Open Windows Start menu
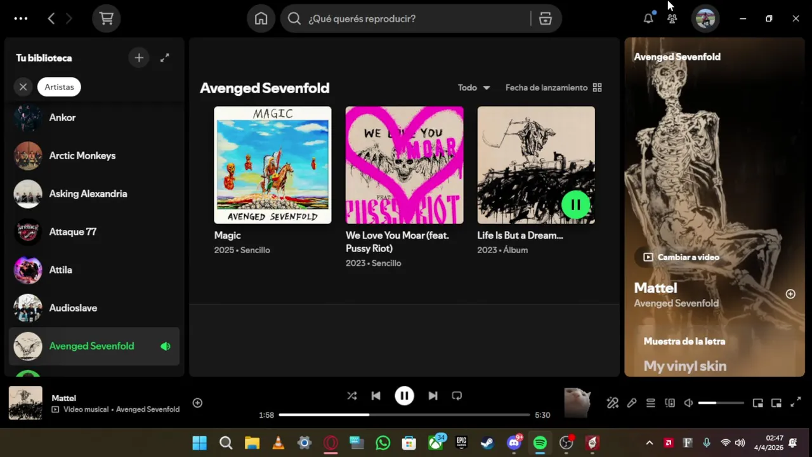The height and width of the screenshot is (457, 812). click(x=199, y=442)
